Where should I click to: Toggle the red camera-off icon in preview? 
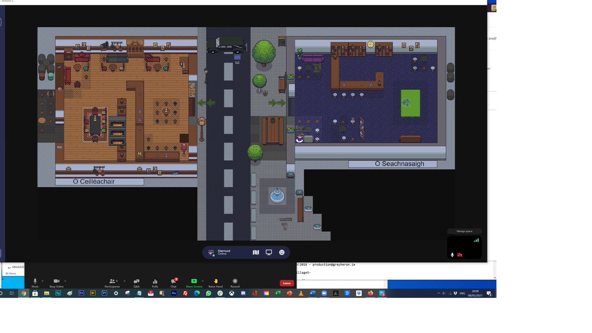tap(460, 255)
